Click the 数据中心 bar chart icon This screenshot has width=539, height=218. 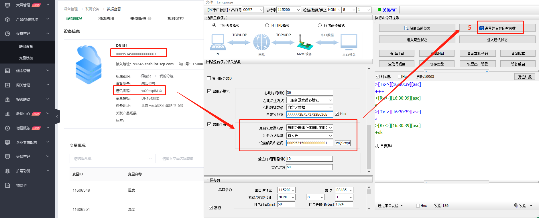tap(7, 114)
